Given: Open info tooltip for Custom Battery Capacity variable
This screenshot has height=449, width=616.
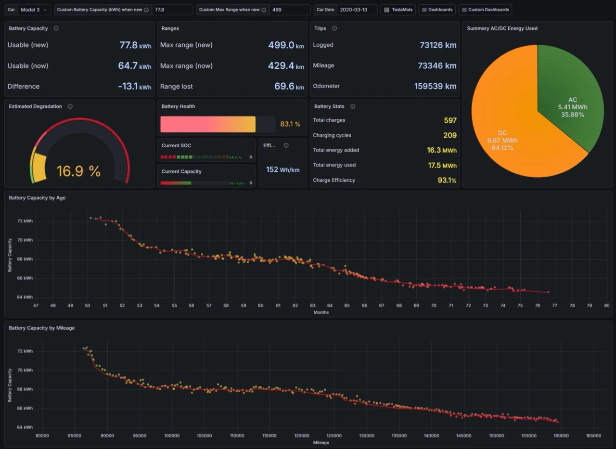Looking at the screenshot, I should pos(146,10).
